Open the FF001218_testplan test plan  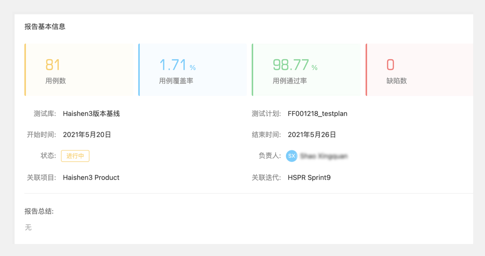click(x=317, y=114)
